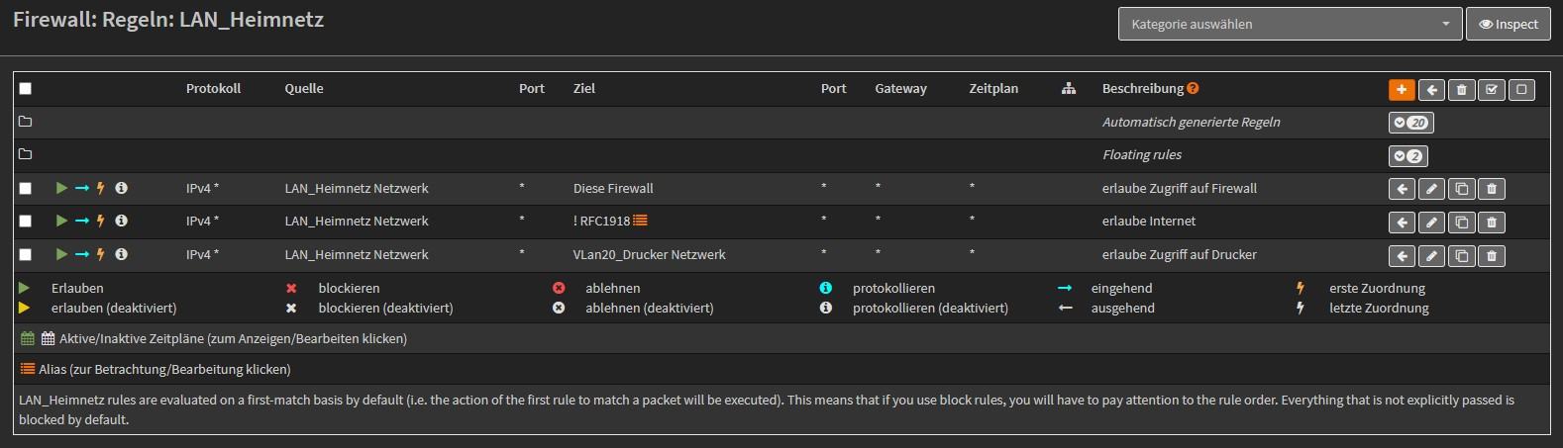Expand the 2 floating rules
The image size is (1563, 448).
point(1407,156)
